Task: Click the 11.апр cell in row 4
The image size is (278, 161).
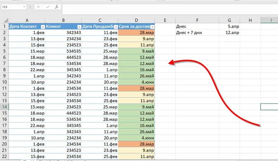Action: click(x=136, y=45)
